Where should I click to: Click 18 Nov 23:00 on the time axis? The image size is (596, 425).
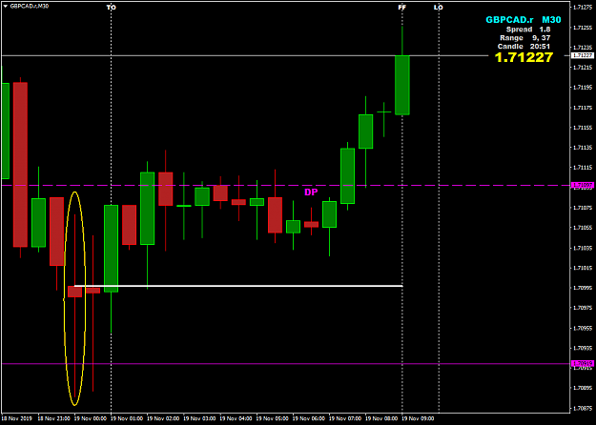coord(54,418)
